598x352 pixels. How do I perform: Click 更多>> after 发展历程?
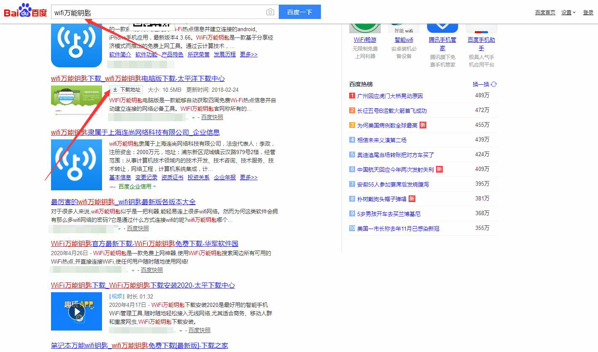[249, 54]
